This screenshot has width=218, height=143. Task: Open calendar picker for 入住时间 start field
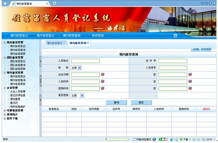pyautogui.click(x=102, y=81)
